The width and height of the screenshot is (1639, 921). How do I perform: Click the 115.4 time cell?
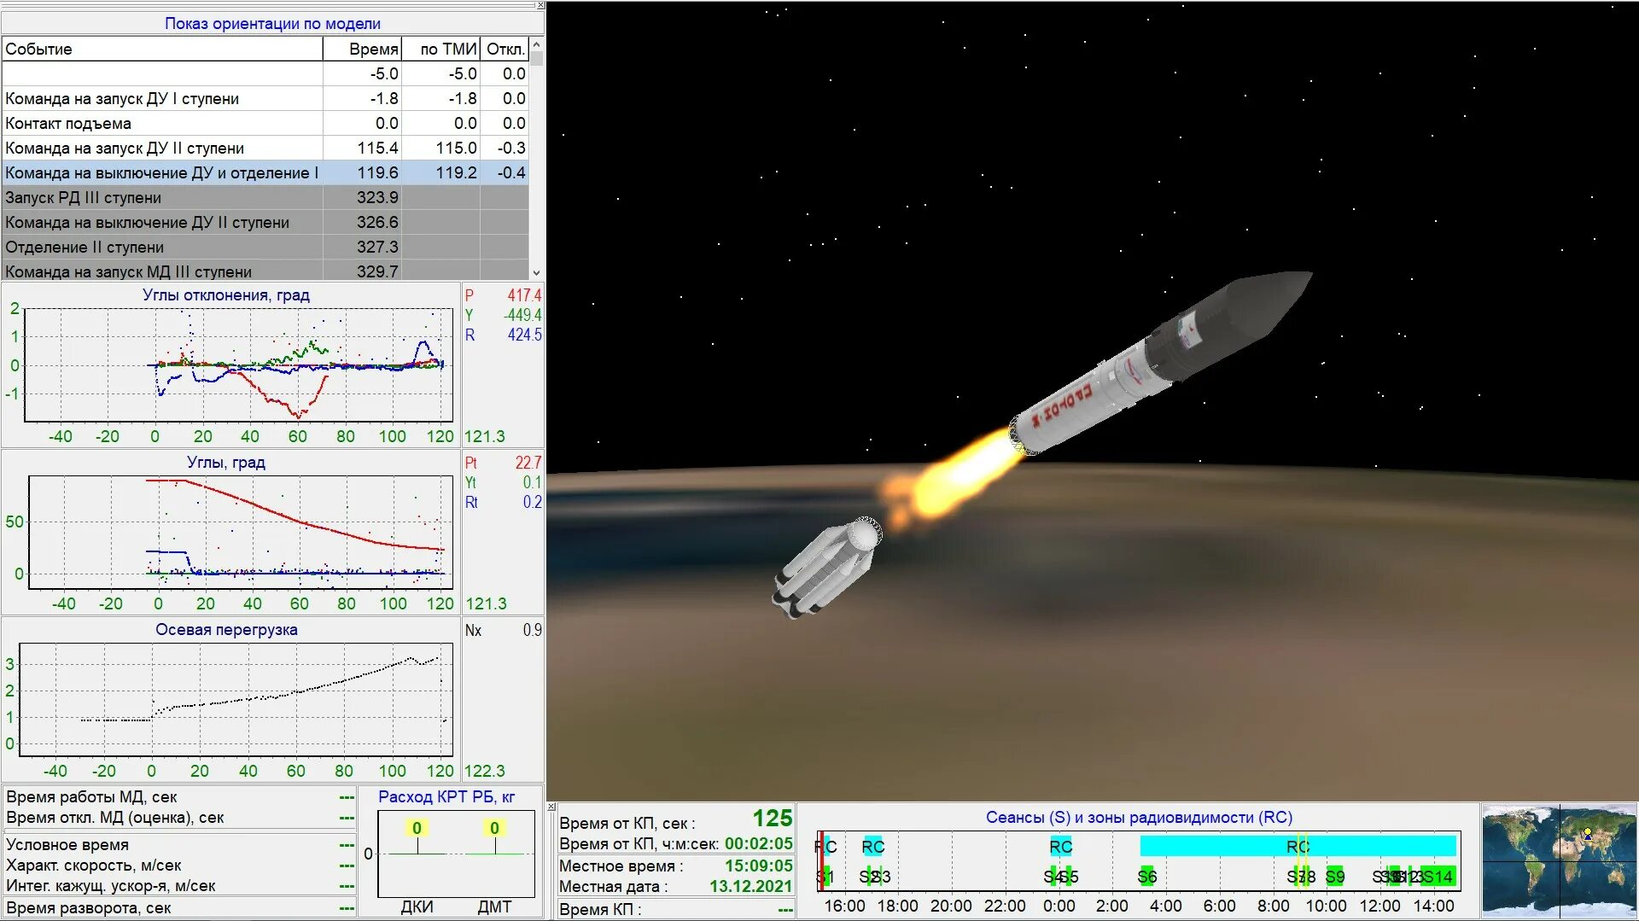pos(362,148)
